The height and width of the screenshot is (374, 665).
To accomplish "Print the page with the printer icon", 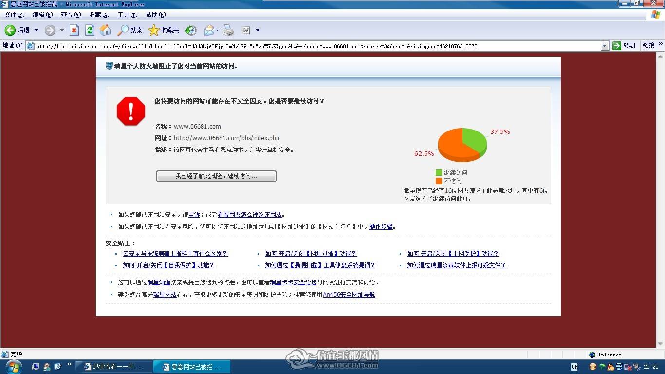I will click(x=228, y=30).
